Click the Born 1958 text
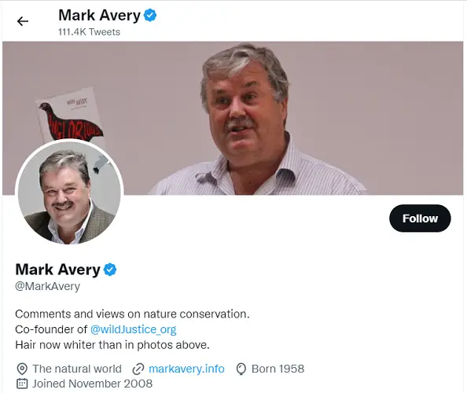 tap(278, 369)
